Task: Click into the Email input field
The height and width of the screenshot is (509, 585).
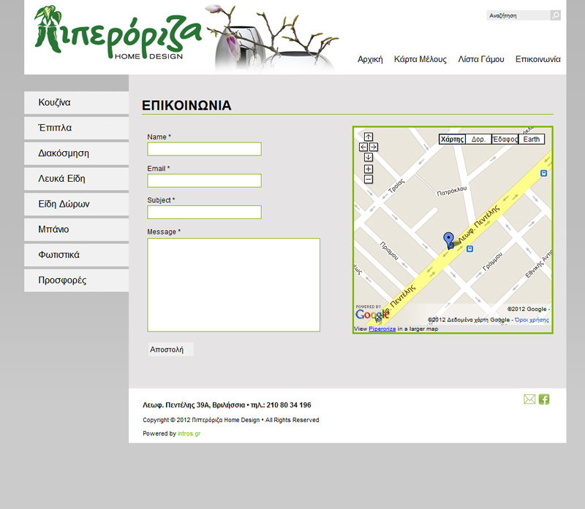Action: coord(204,180)
